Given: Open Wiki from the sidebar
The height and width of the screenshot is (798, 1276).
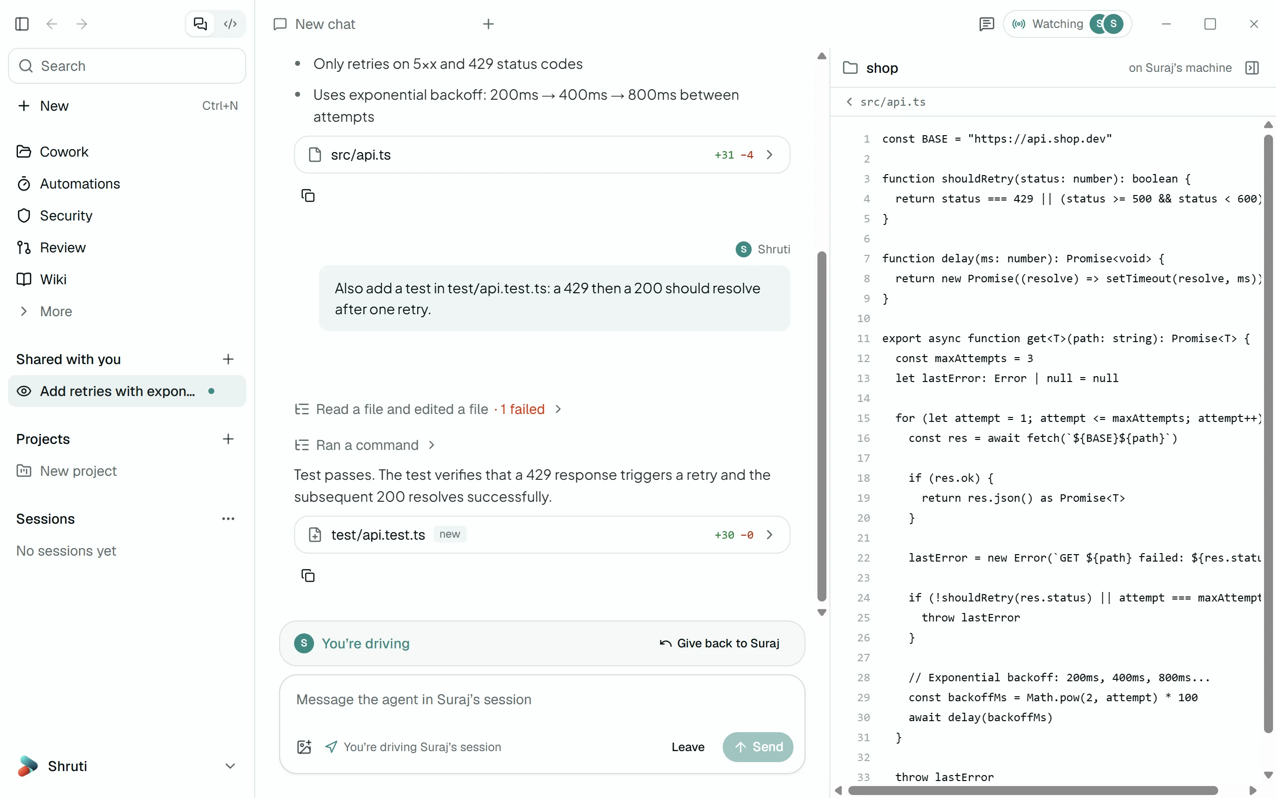Looking at the screenshot, I should point(127,279).
